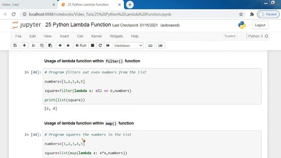
Task: Click the In [44]: cell prompt
Action: 32,135
